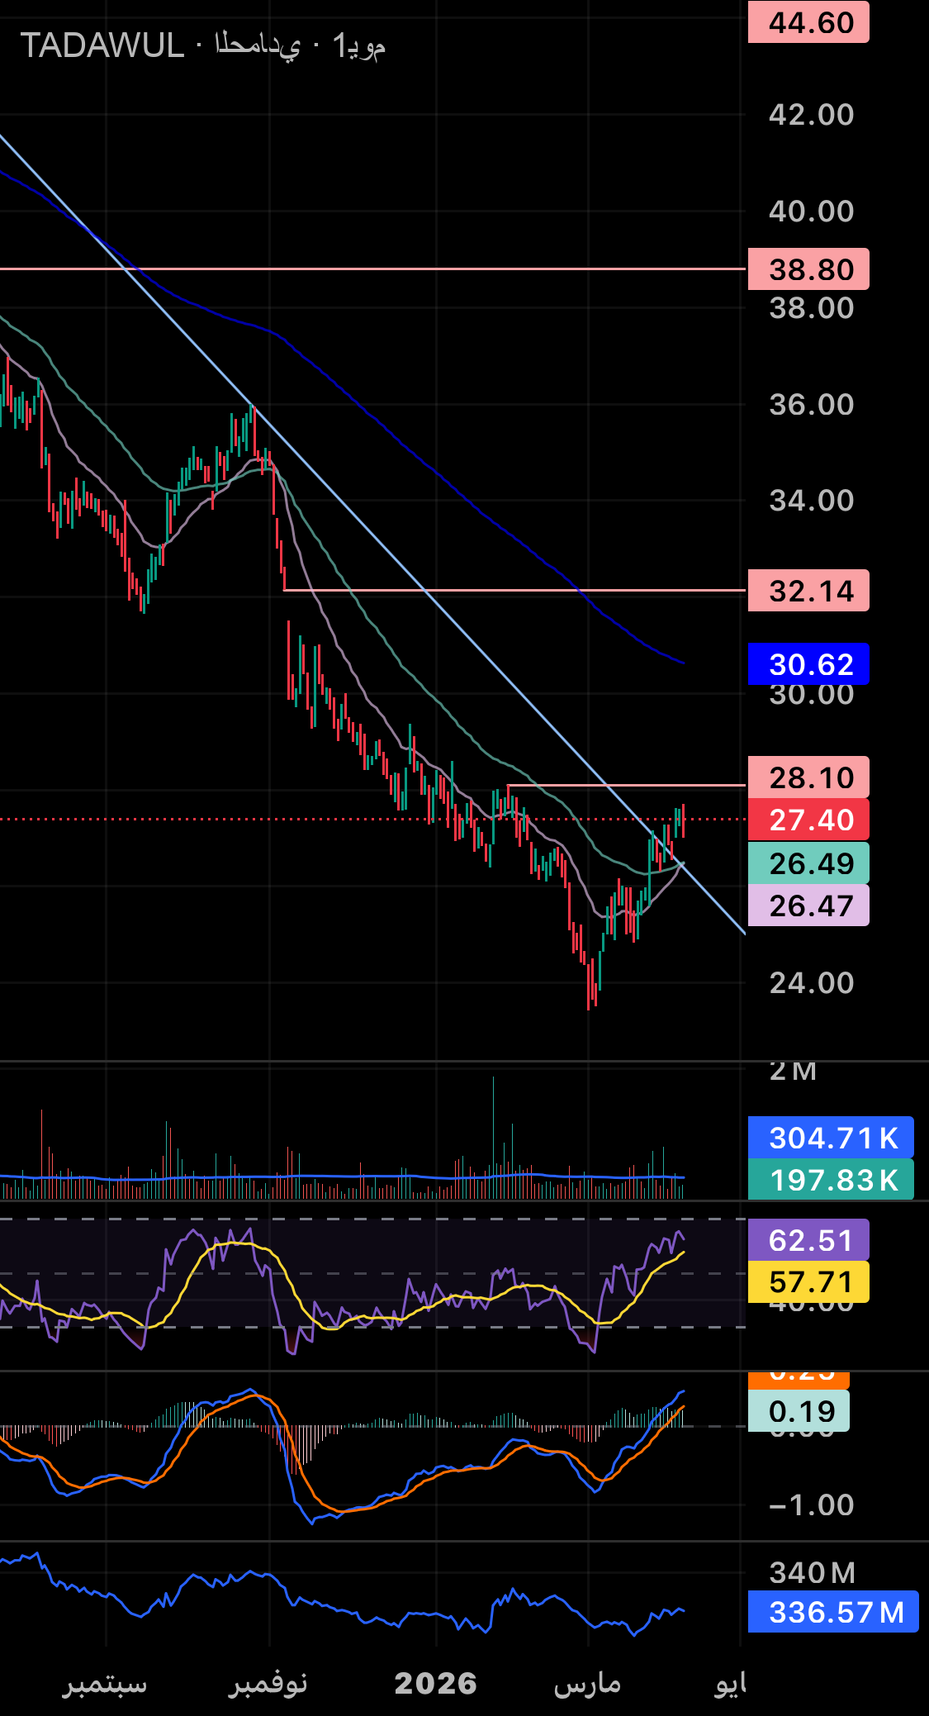Click the 197.83K volume label
The width and height of the screenshot is (929, 1716).
click(x=831, y=1180)
